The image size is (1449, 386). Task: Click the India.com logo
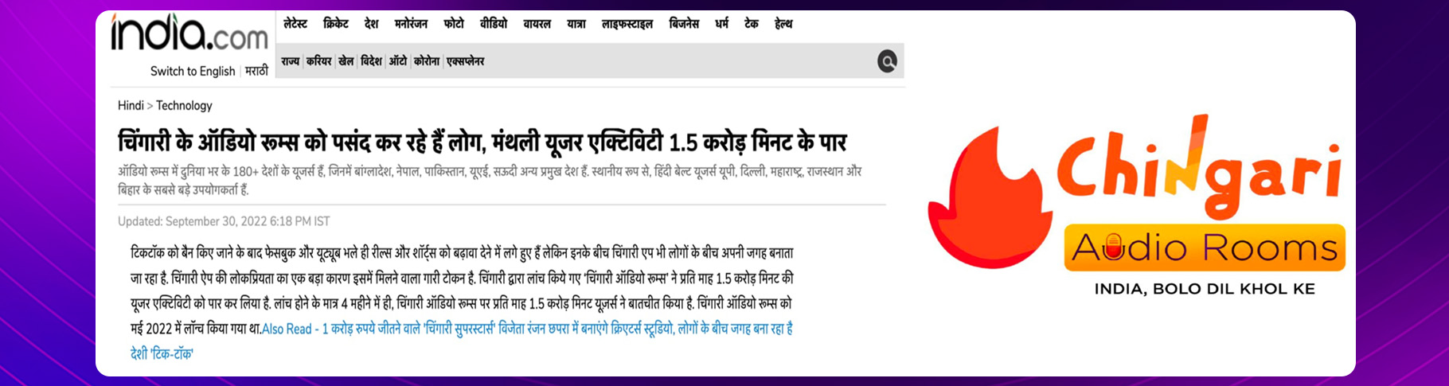[x=189, y=33]
